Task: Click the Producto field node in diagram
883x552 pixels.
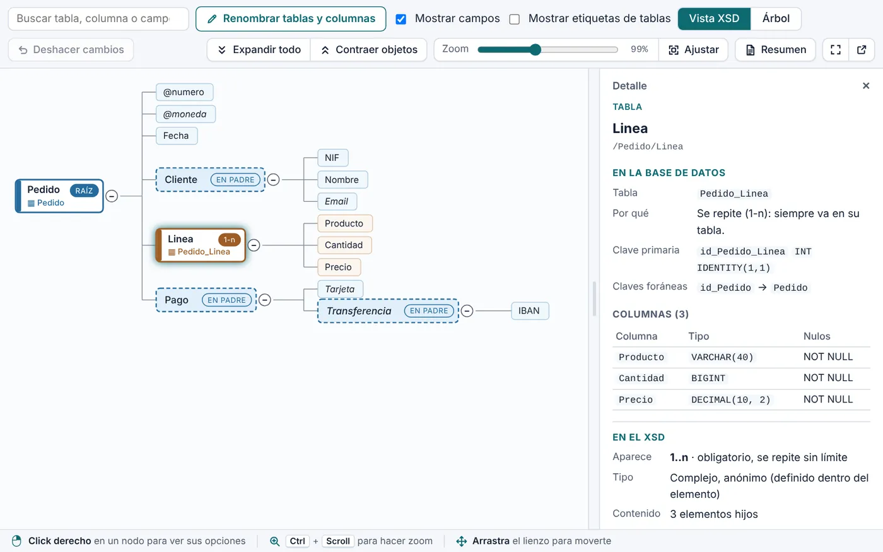Action: click(x=344, y=223)
